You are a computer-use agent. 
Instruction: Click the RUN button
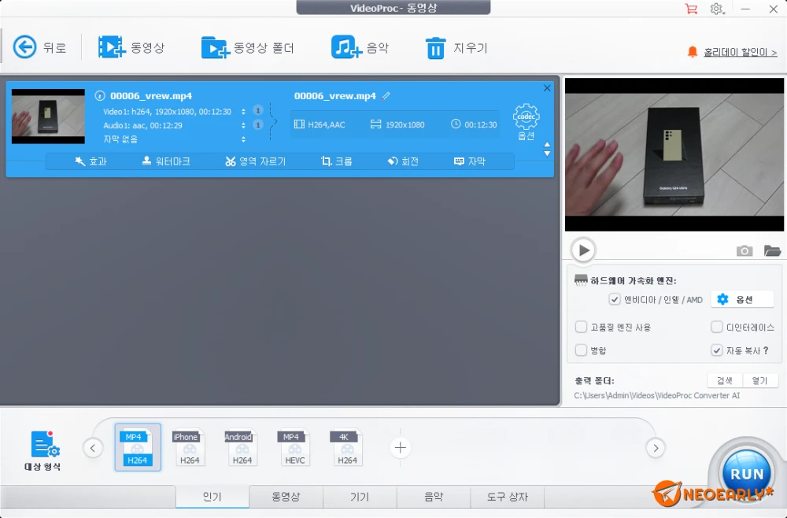(747, 473)
